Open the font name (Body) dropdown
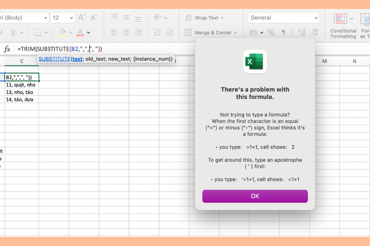Viewport: 370px width, 246px height. point(24,18)
